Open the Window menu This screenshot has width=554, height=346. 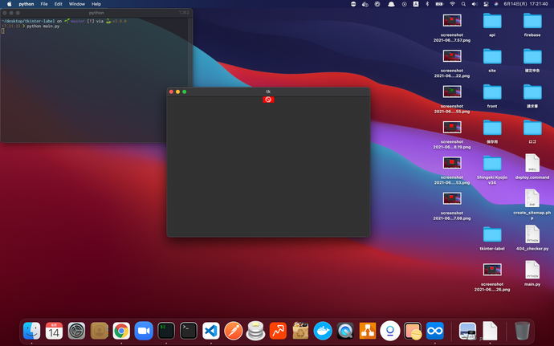76,4
